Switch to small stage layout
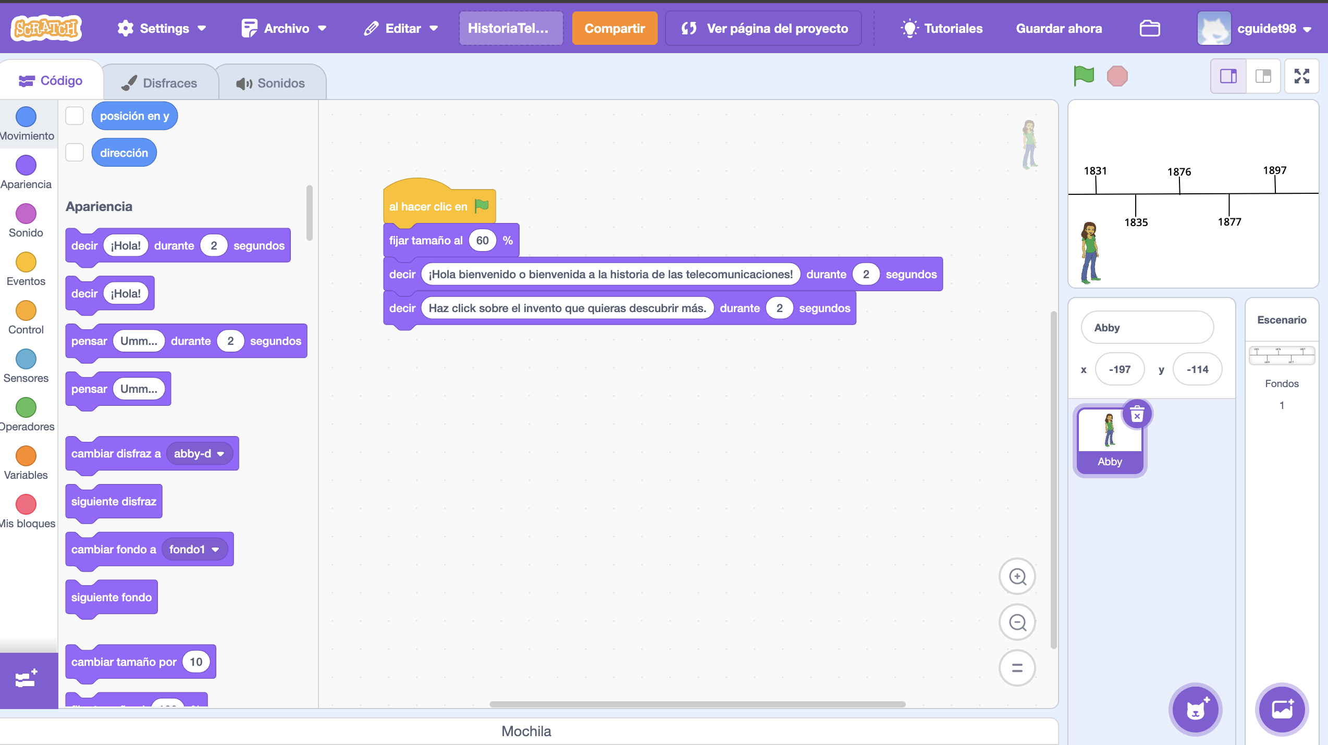 tap(1228, 76)
